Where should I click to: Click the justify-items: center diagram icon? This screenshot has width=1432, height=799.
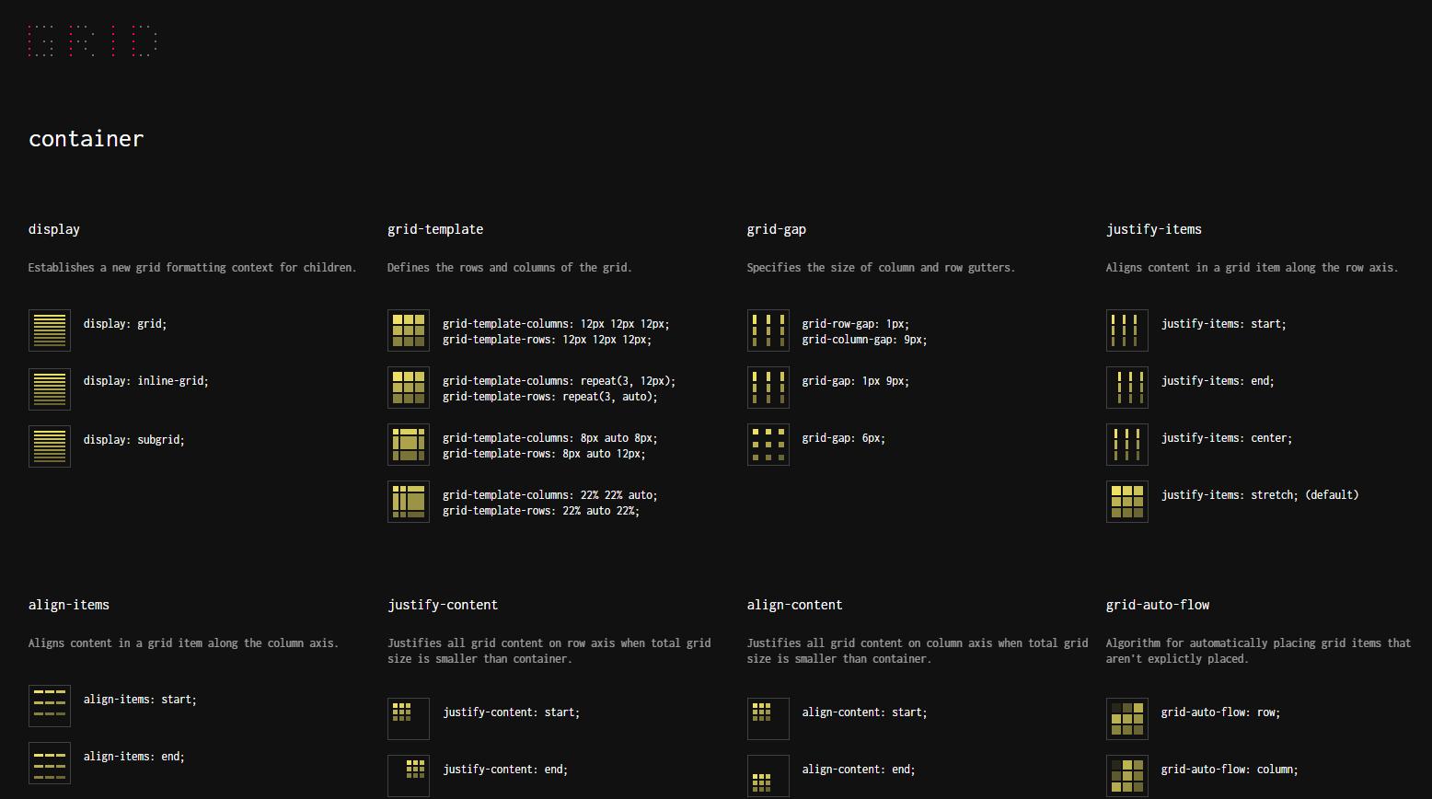(x=1126, y=444)
